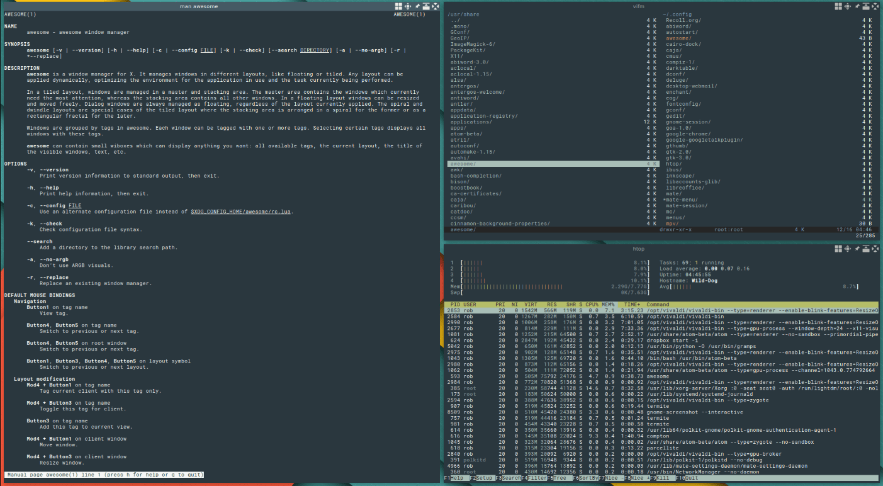
Task: Sort by USER column header in htop
Action: pos(470,305)
